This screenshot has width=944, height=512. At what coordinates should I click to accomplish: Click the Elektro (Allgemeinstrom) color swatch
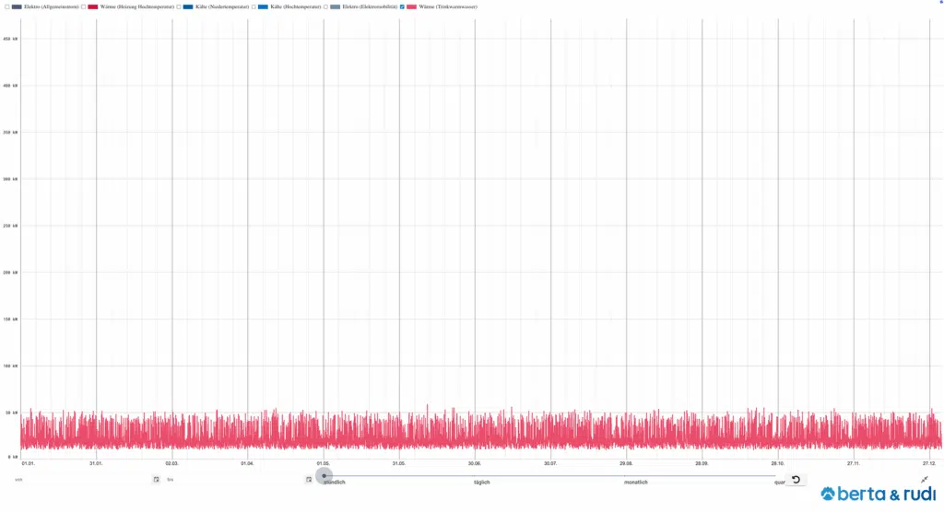point(17,6)
